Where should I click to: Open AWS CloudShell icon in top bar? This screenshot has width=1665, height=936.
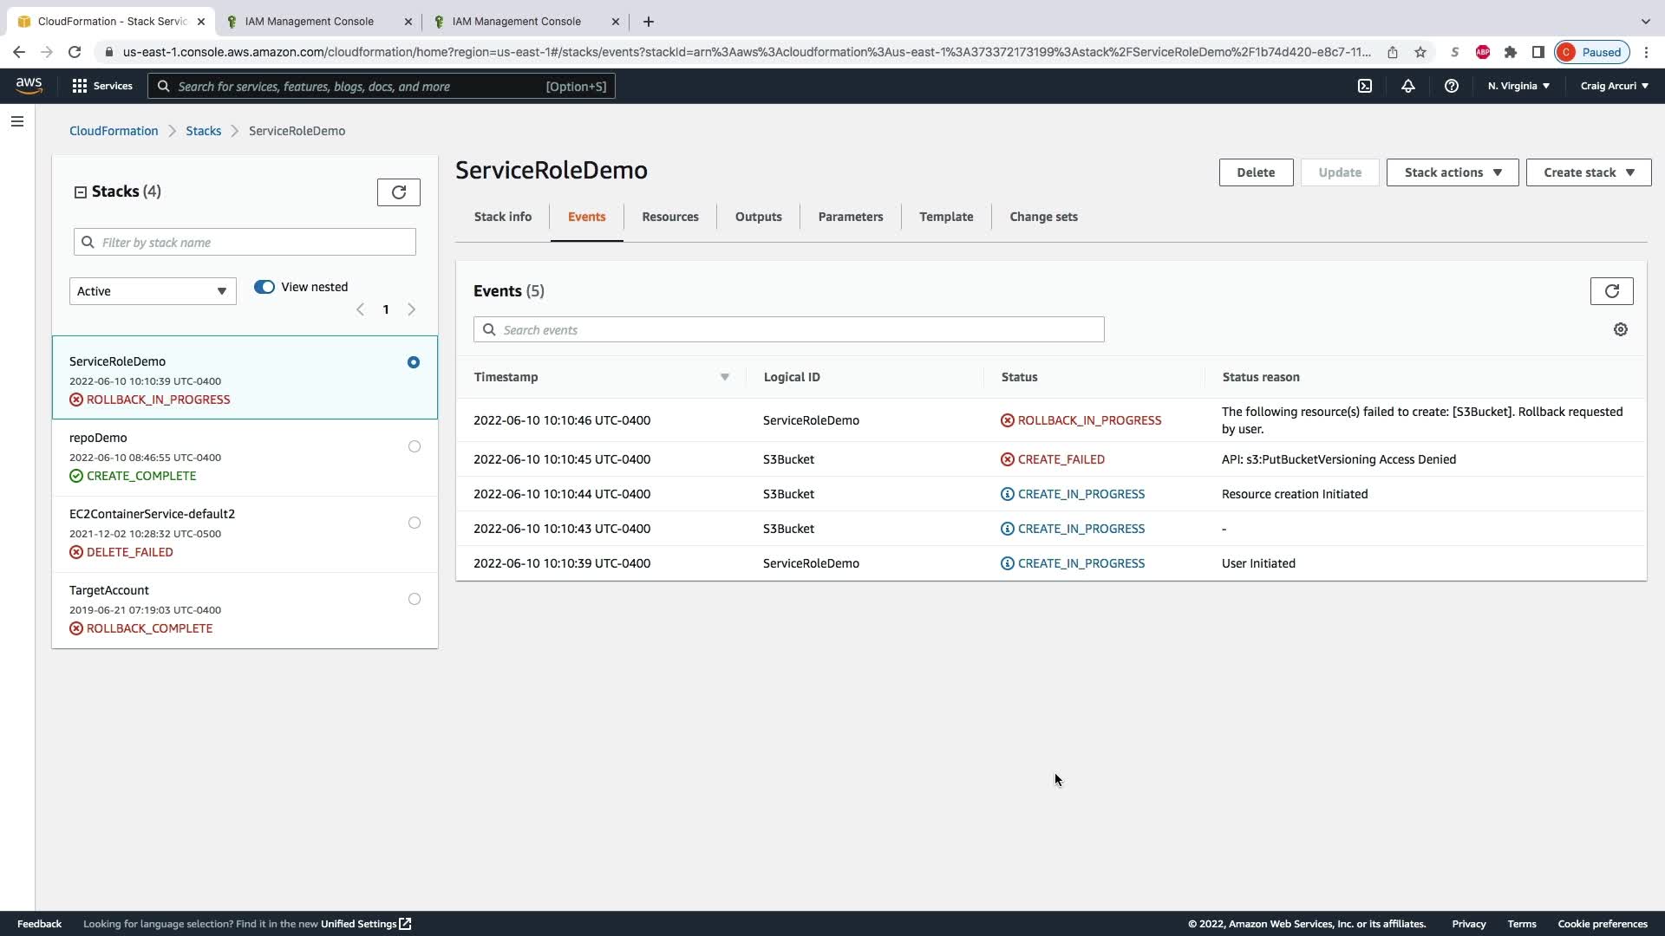point(1364,86)
